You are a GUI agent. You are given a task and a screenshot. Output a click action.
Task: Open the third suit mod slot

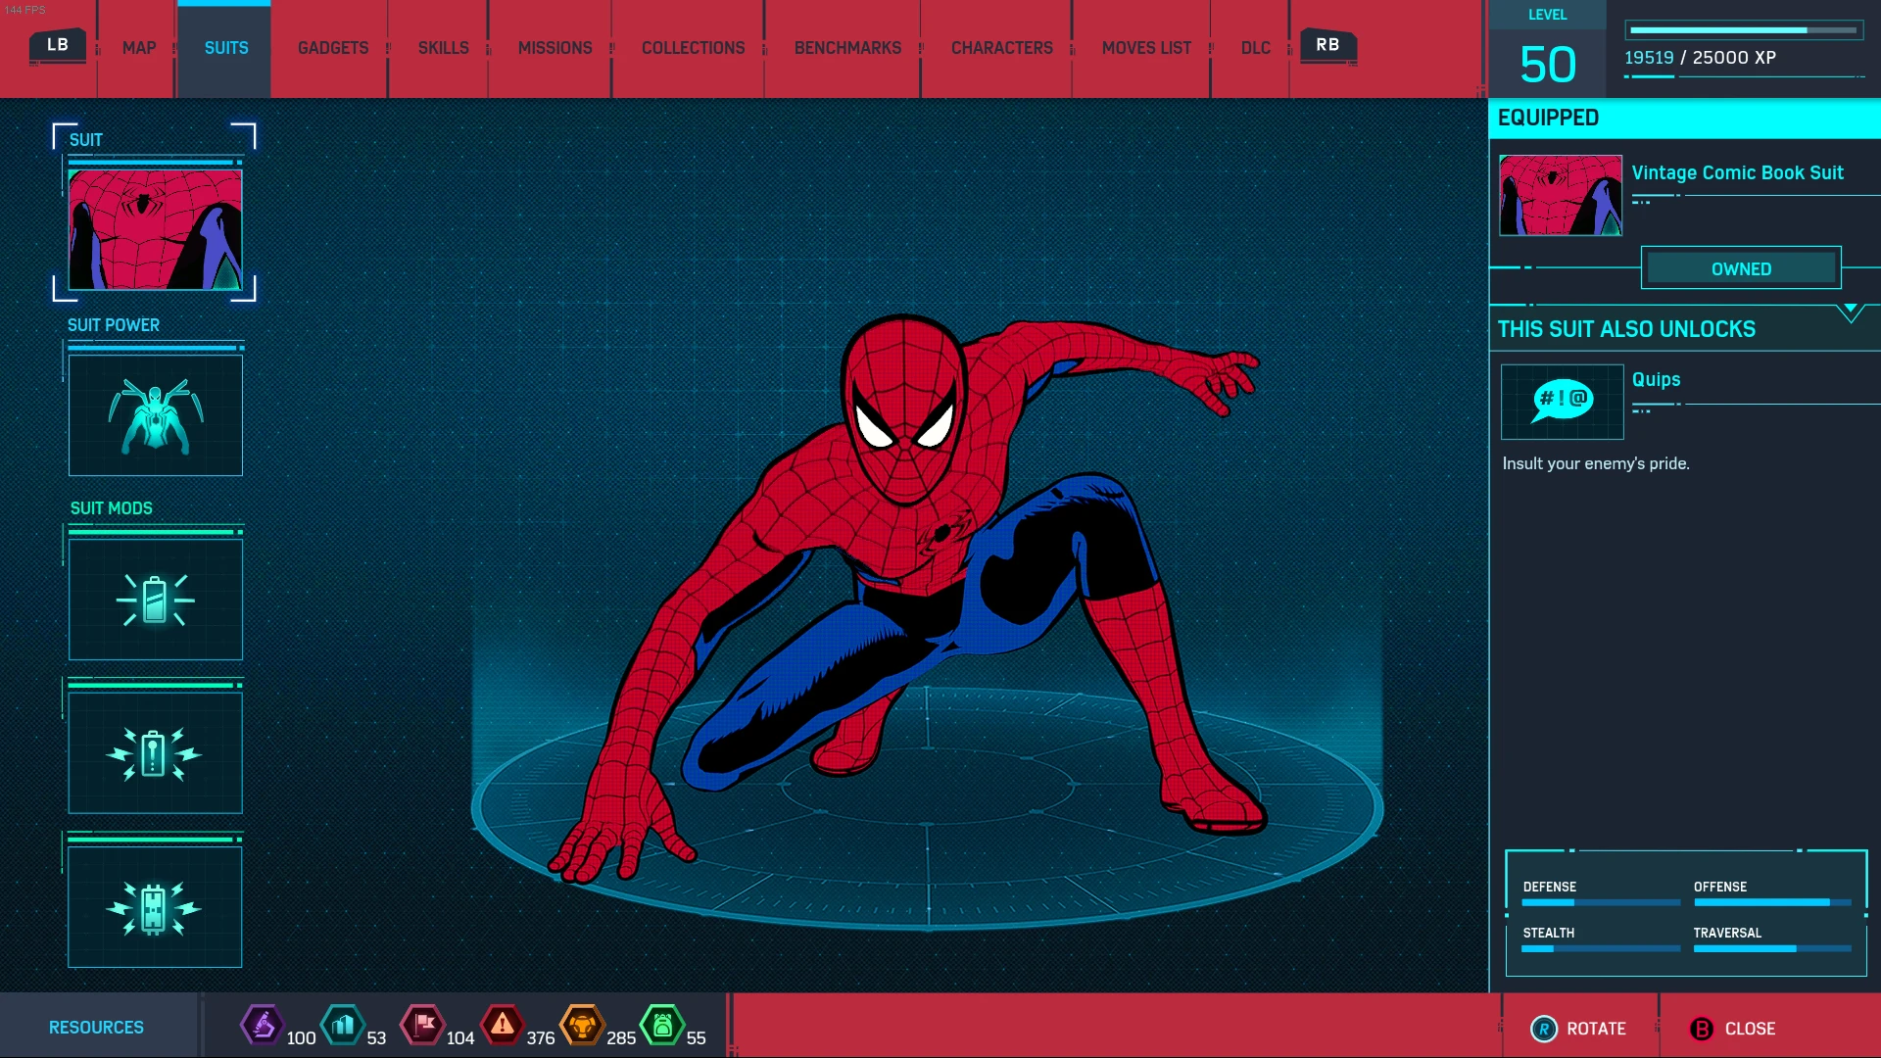[x=156, y=907]
